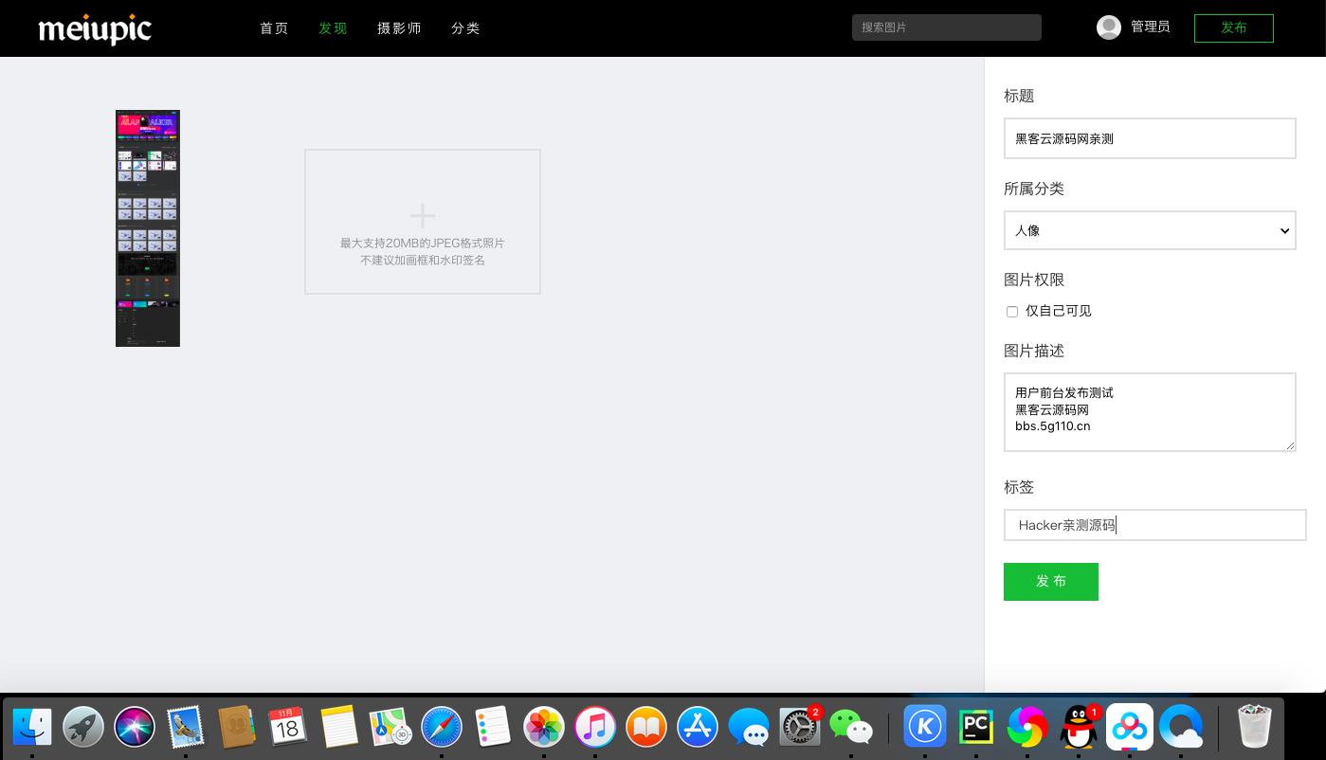Open Safari from the dock
The image size is (1326, 760).
(442, 728)
